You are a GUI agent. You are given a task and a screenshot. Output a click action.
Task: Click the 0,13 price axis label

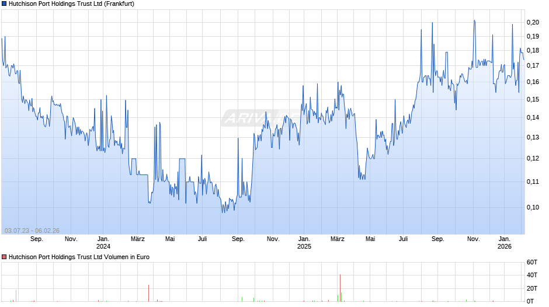tap(533, 137)
